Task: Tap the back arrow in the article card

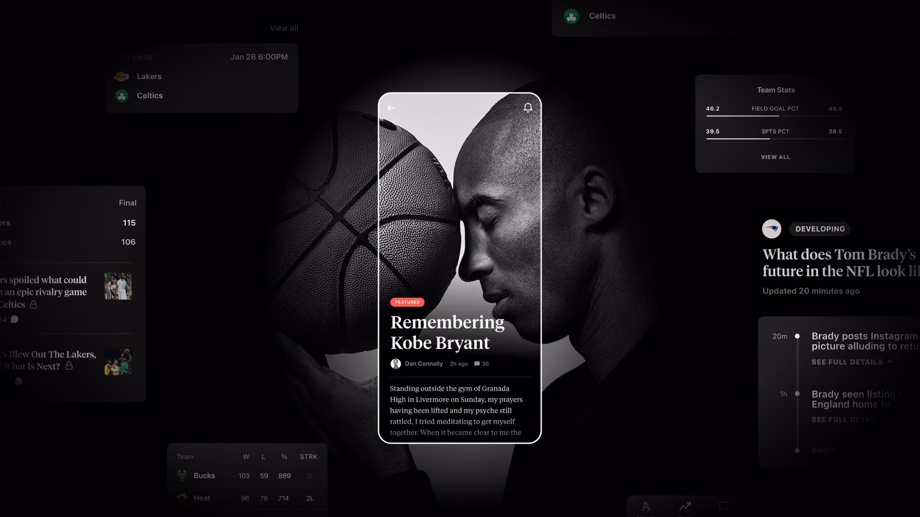Action: pos(391,107)
